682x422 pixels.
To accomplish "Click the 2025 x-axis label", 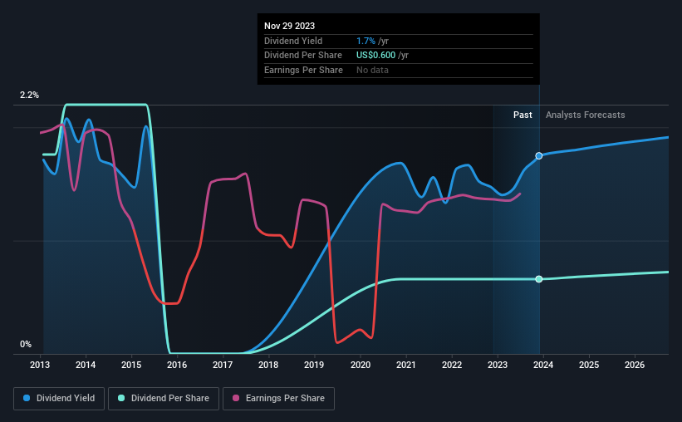I will point(589,365).
